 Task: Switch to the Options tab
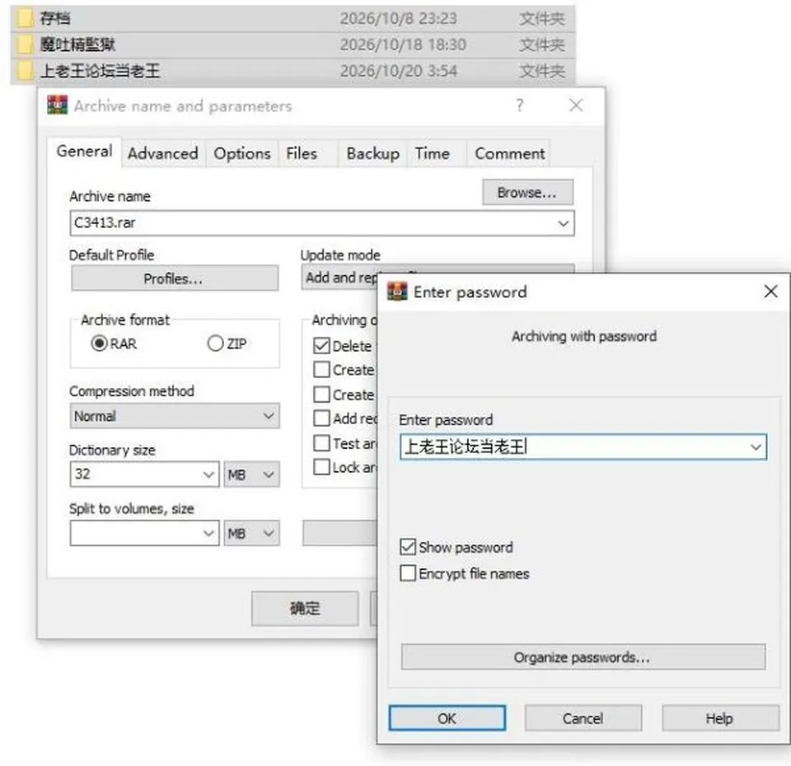(x=242, y=153)
